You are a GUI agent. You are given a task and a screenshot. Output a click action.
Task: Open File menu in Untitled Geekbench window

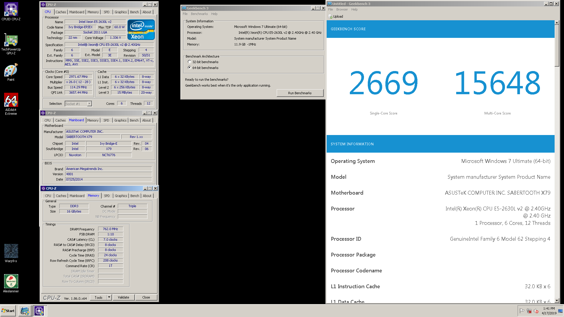[x=330, y=9]
